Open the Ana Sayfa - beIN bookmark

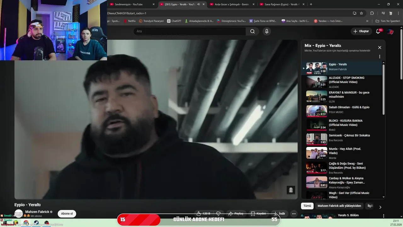(x=295, y=21)
